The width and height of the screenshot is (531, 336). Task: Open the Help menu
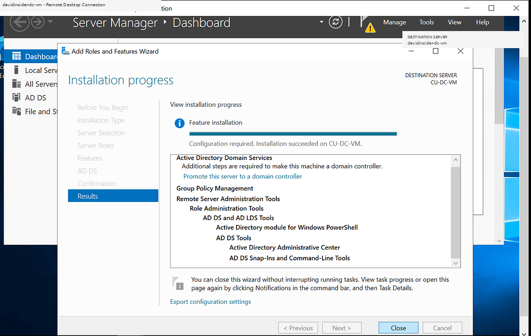(x=483, y=22)
